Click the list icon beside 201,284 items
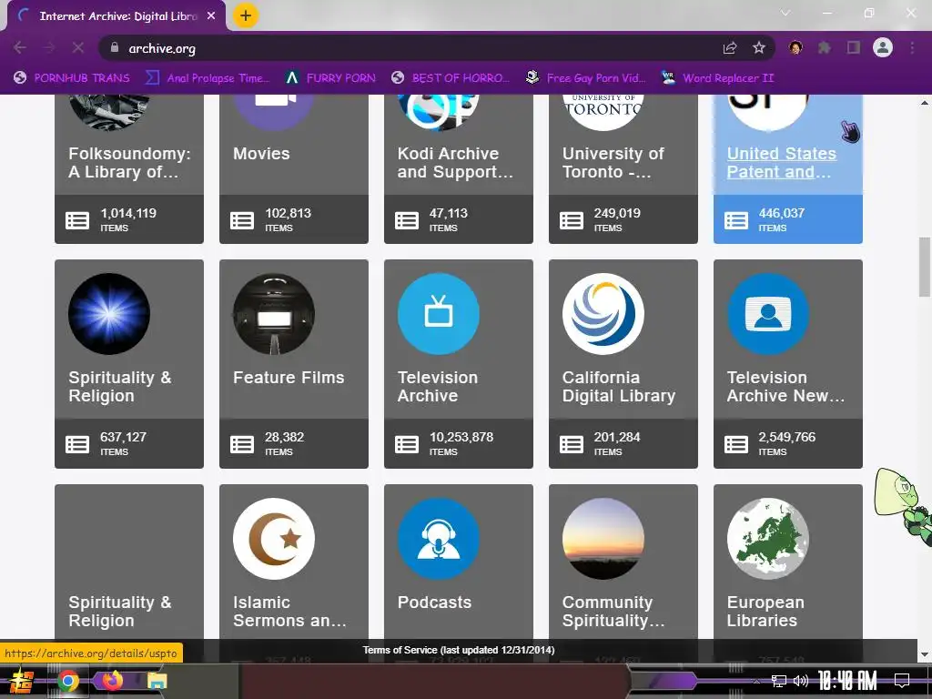 point(572,444)
